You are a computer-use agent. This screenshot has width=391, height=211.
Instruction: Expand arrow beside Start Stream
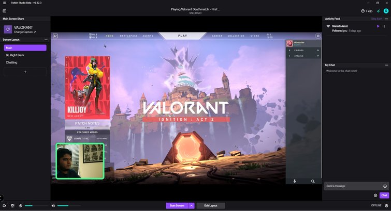[191, 206]
